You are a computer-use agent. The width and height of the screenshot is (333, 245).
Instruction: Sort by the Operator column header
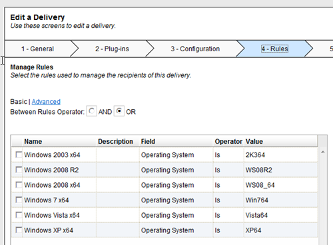click(x=228, y=141)
